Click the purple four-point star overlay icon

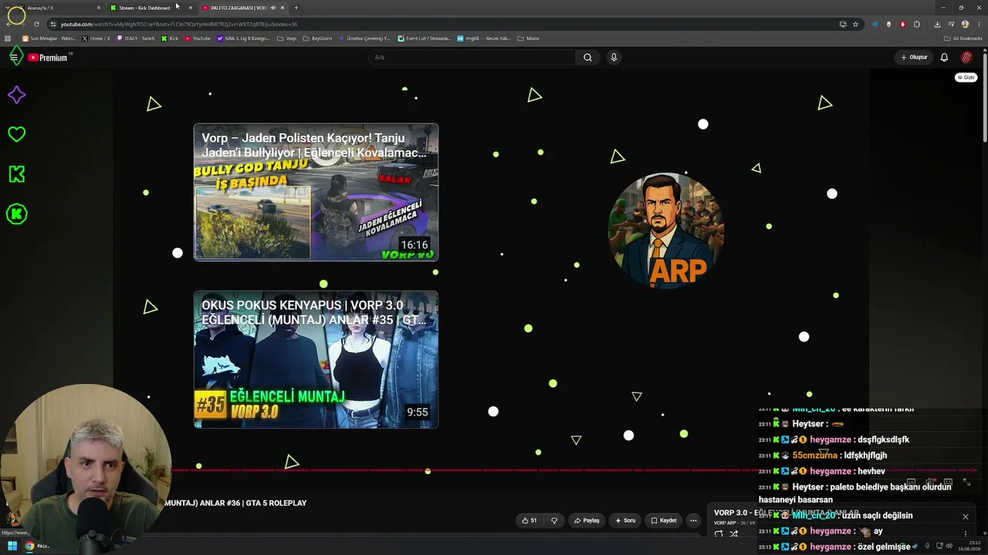[x=16, y=95]
